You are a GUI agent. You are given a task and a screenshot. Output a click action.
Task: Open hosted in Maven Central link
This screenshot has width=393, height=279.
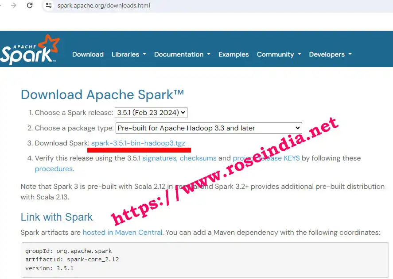(122, 233)
